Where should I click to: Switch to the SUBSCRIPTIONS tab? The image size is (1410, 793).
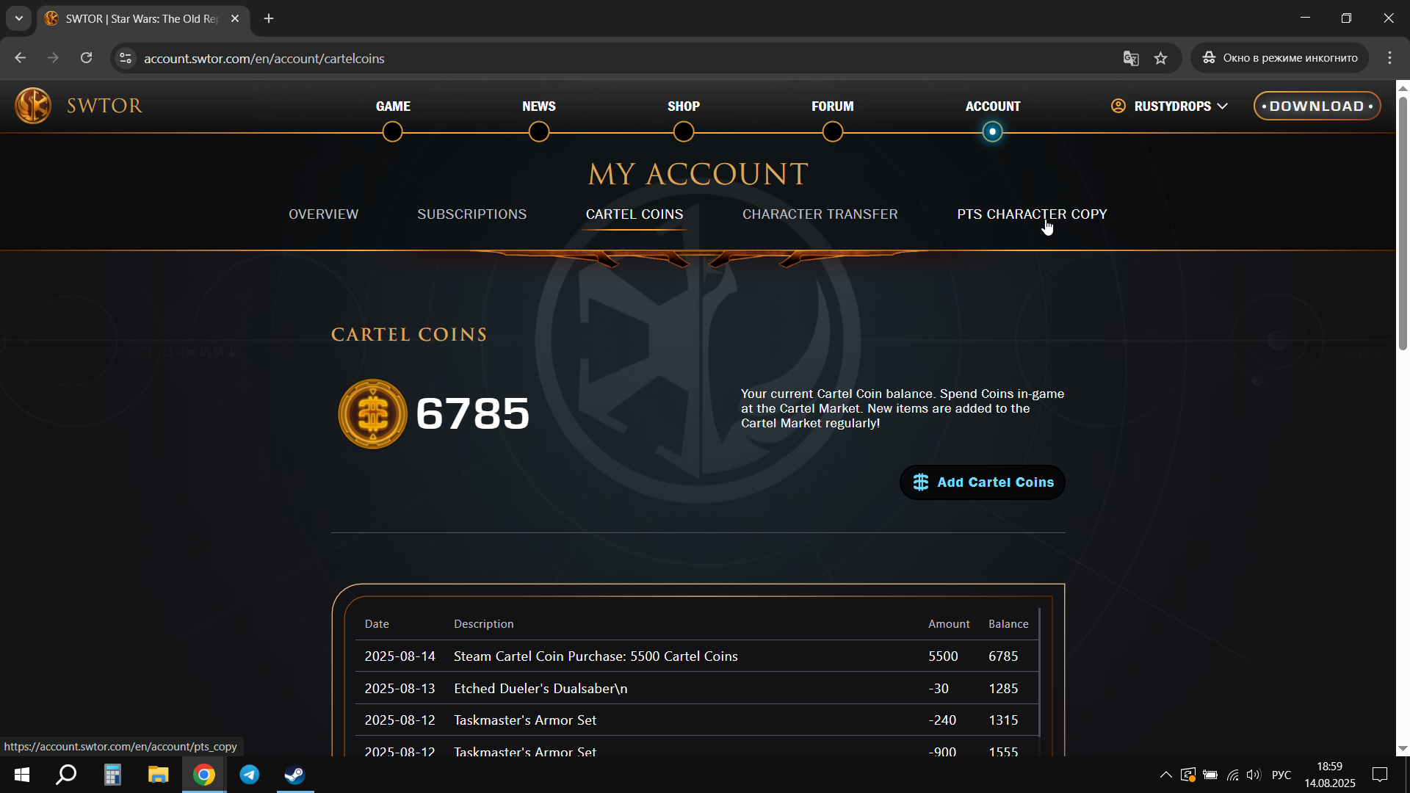[472, 214]
